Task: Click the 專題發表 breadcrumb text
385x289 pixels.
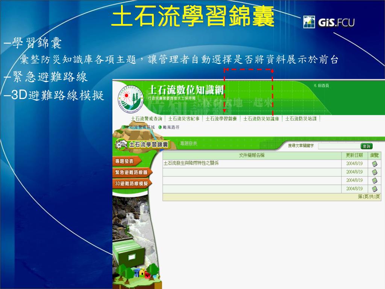Action: [x=189, y=143]
